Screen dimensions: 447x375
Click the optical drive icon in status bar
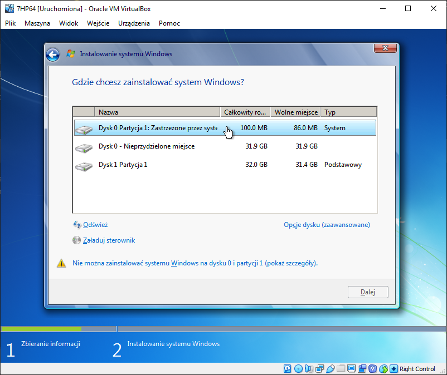click(x=298, y=369)
